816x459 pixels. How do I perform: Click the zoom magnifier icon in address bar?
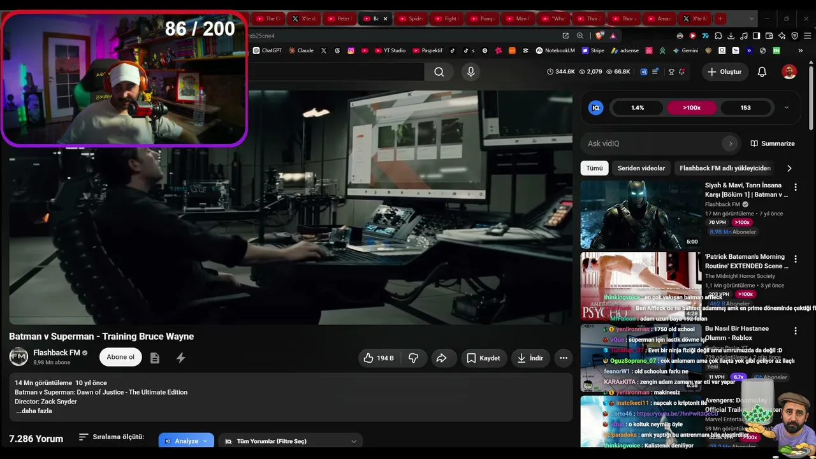579,36
